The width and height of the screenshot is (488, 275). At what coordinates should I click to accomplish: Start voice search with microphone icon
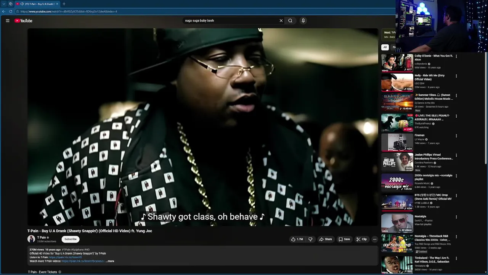(x=303, y=21)
